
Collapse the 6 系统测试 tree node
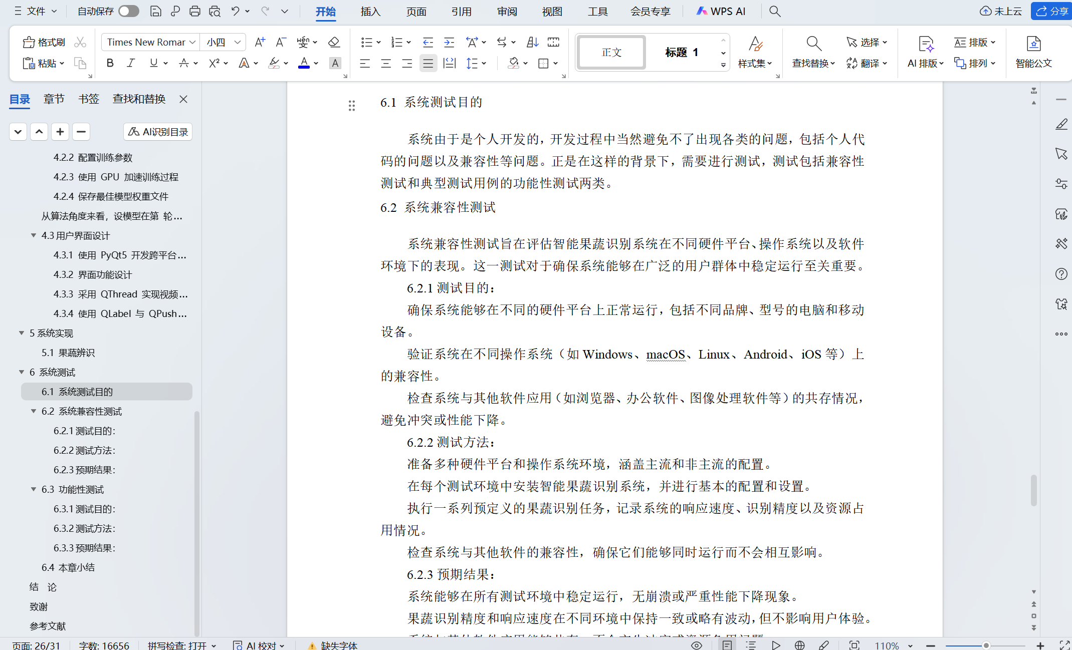[22, 372]
